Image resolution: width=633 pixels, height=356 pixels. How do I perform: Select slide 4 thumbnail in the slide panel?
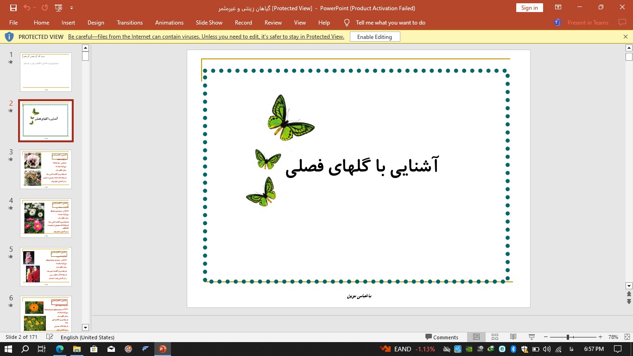pos(46,218)
